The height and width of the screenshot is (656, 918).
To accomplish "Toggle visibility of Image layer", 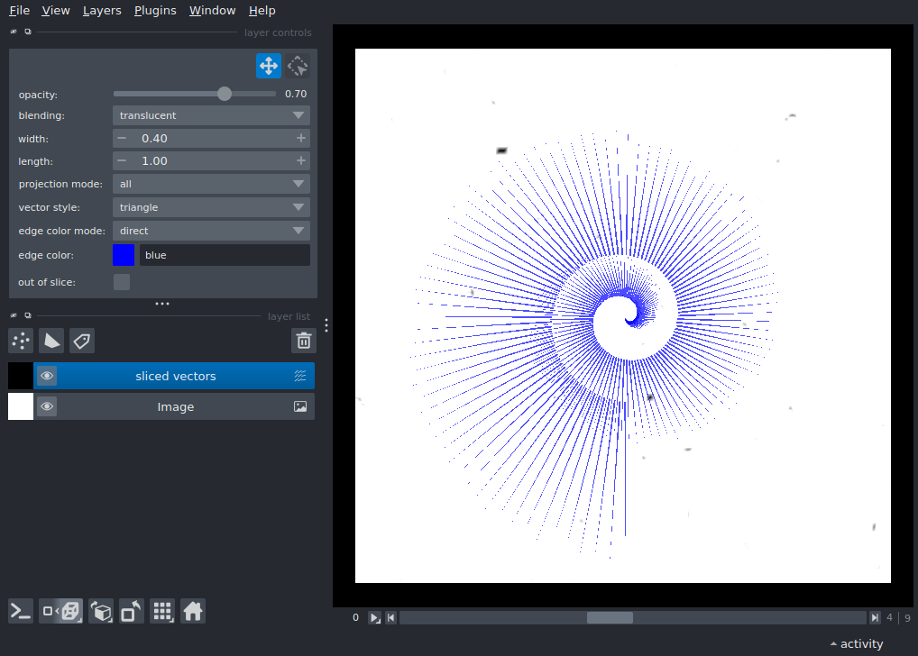I will click(47, 407).
